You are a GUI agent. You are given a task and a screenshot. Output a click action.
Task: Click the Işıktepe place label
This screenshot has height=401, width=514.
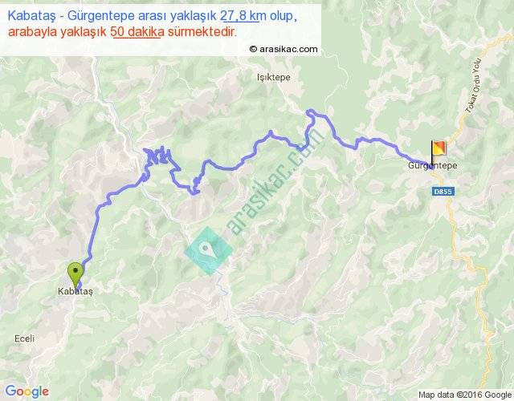coord(273,77)
